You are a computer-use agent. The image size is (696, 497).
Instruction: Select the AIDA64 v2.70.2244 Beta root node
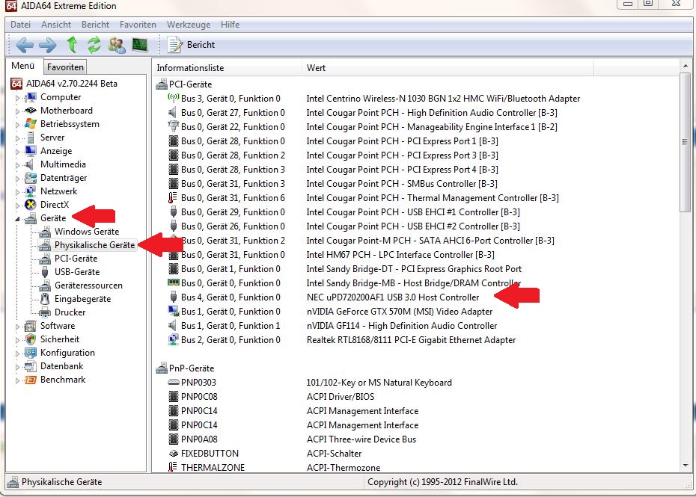[71, 84]
